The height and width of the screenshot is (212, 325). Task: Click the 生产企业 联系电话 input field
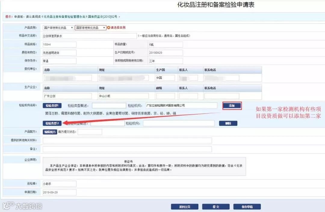pyautogui.click(x=222, y=96)
